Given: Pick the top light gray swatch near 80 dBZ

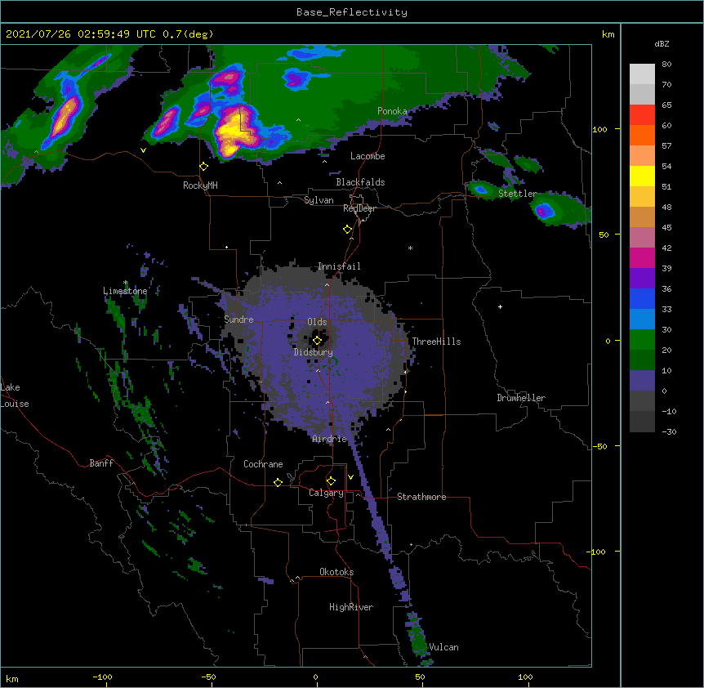Looking at the screenshot, I should pyautogui.click(x=642, y=74).
